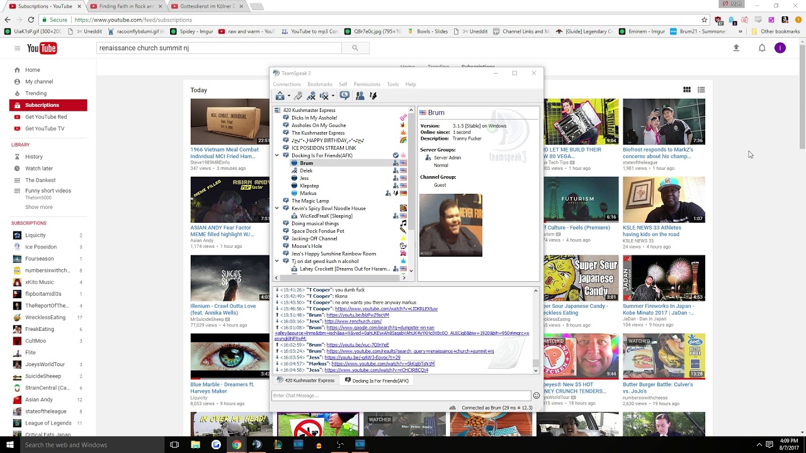Image resolution: width=806 pixels, height=453 pixels.
Task: Toggle mute speakers in TeamSpeak toolbar
Action: click(324, 96)
